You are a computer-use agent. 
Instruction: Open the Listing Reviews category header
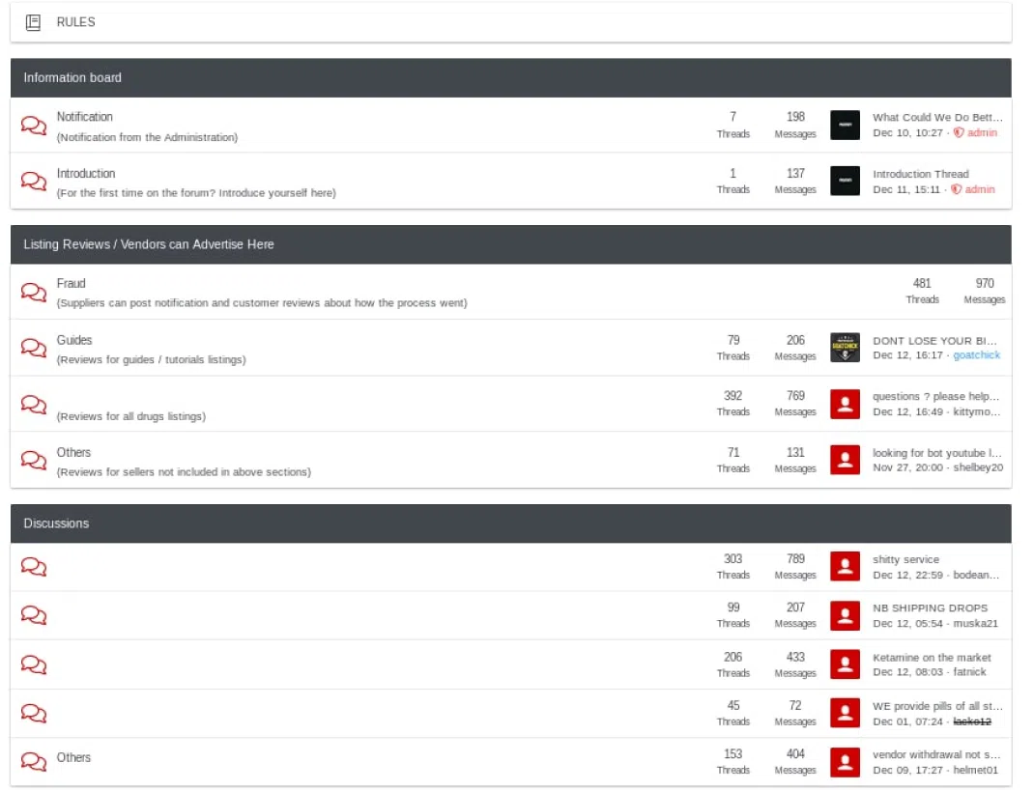click(x=149, y=244)
